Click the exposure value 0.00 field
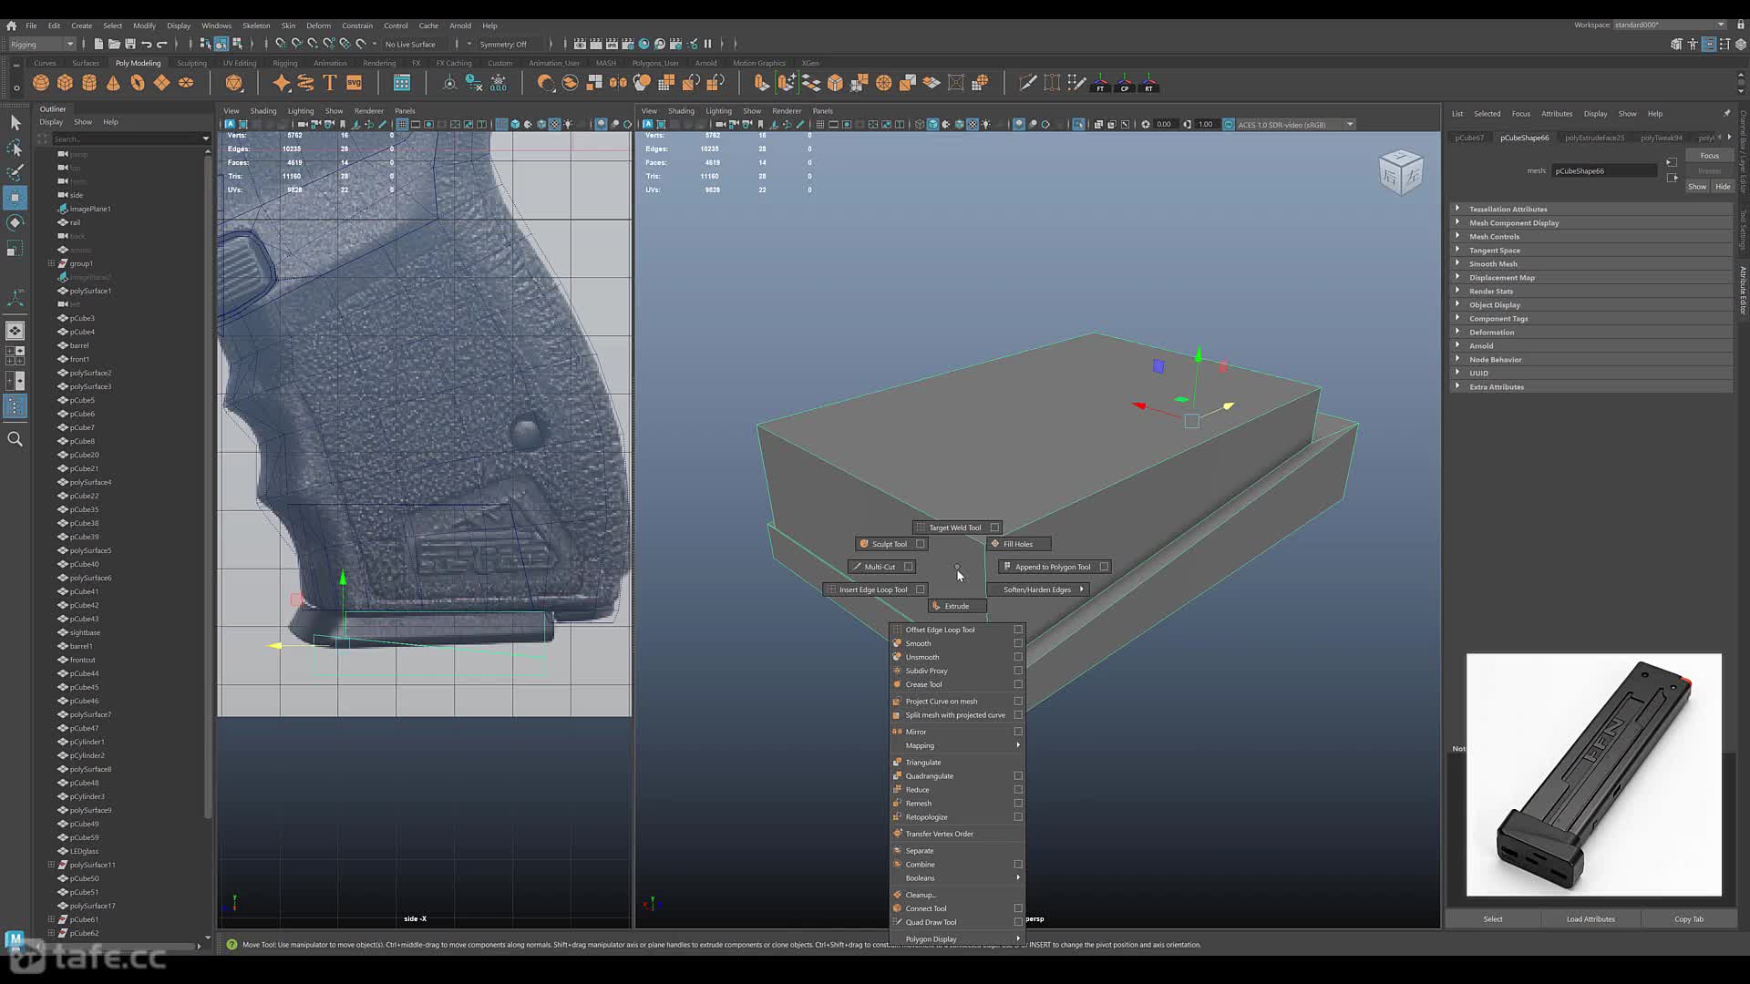This screenshot has width=1750, height=984. (1164, 125)
